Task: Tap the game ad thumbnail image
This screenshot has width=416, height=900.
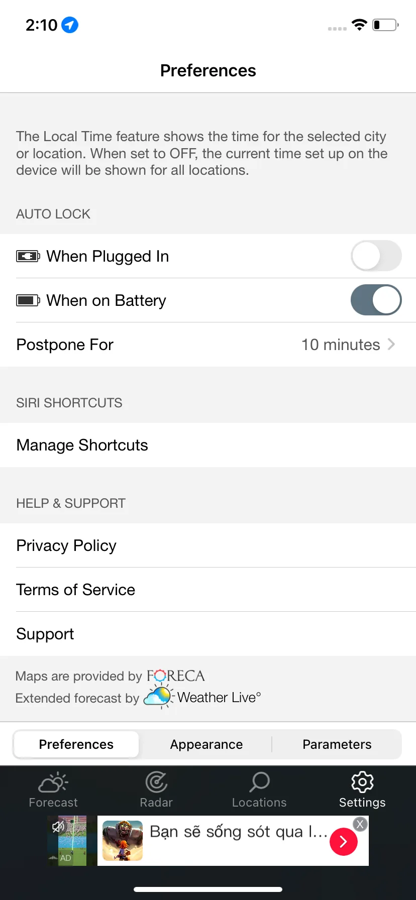Action: coord(123,841)
